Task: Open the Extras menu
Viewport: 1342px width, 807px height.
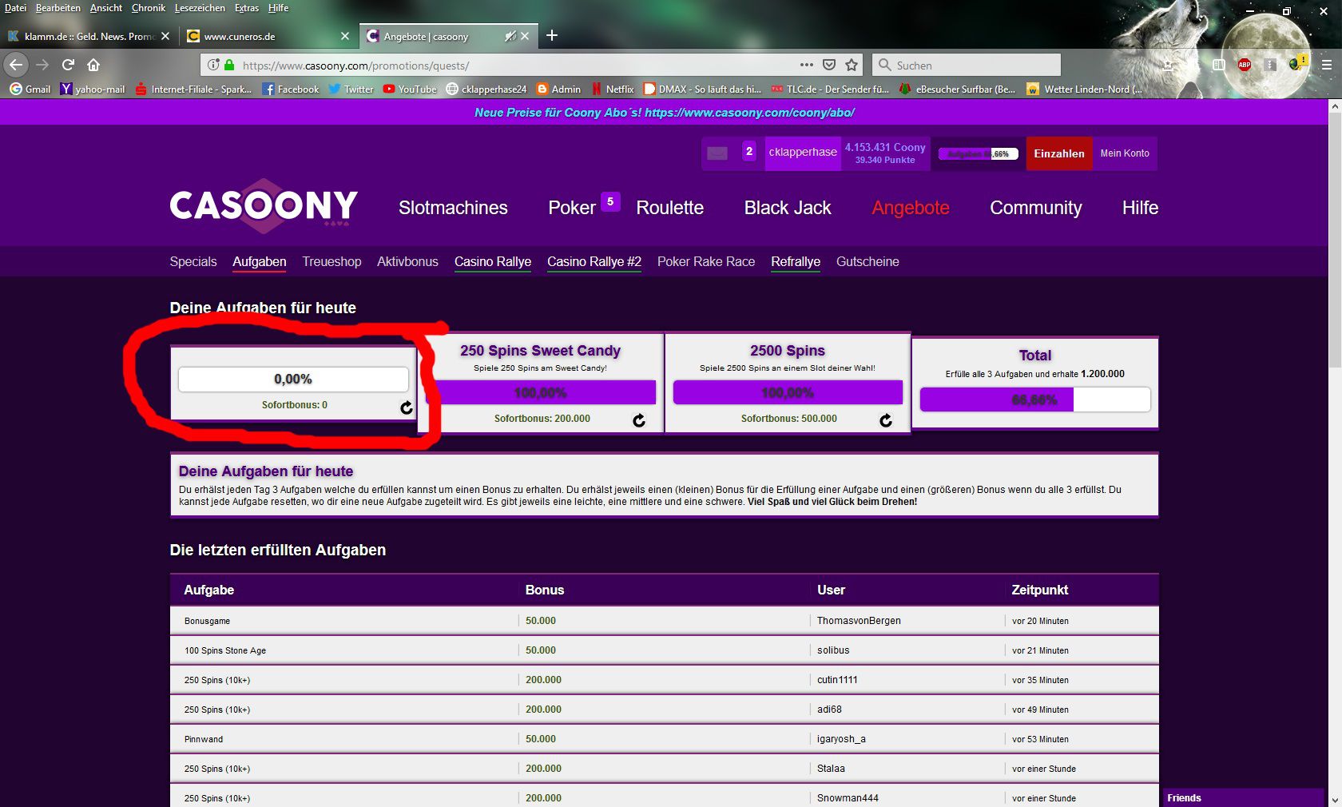Action: click(x=247, y=8)
